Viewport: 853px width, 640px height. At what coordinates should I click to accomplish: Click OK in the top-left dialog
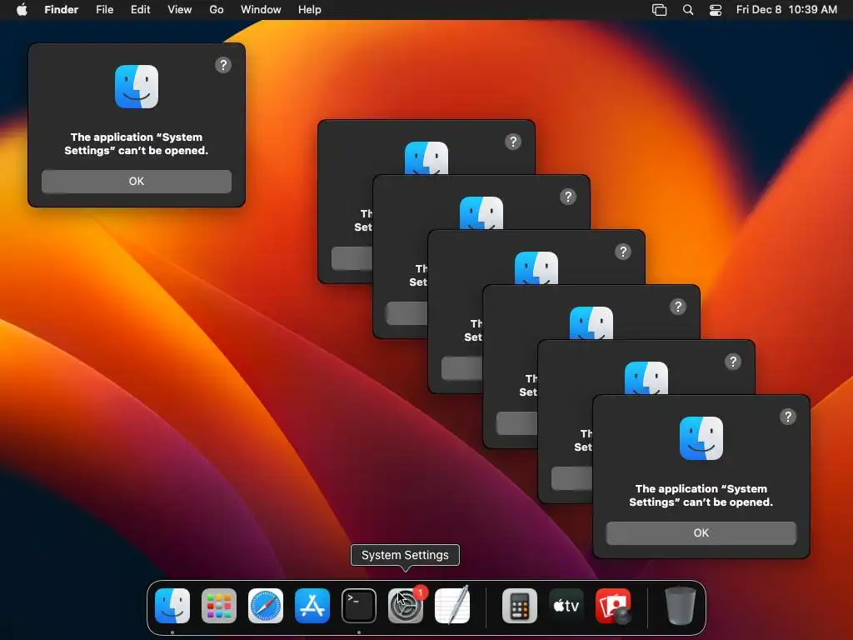click(x=137, y=181)
